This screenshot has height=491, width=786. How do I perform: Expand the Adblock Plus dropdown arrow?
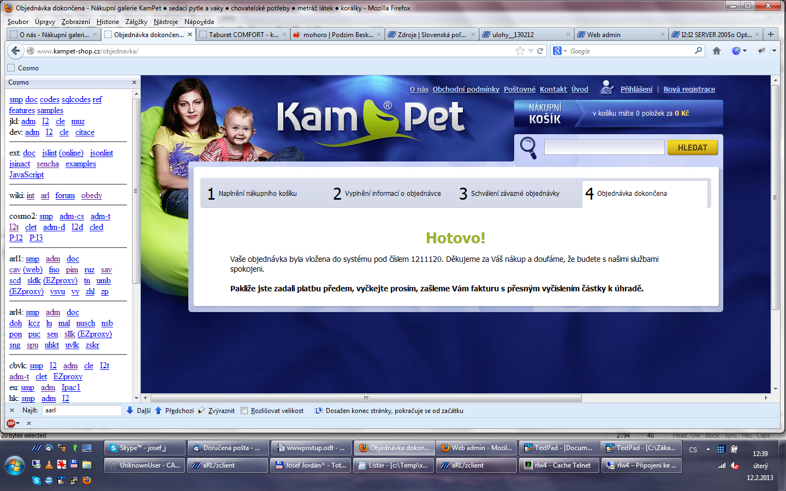[18, 423]
